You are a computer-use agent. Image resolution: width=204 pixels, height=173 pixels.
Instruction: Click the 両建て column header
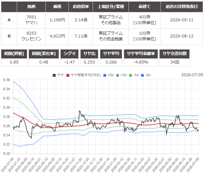[145, 7]
